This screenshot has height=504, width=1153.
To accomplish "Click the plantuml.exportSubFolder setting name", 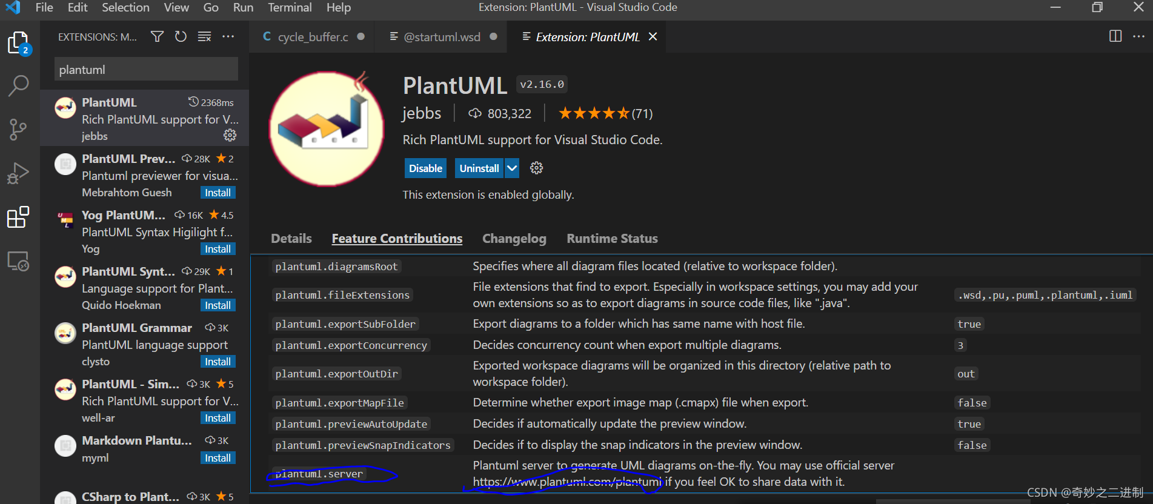I will (x=345, y=324).
